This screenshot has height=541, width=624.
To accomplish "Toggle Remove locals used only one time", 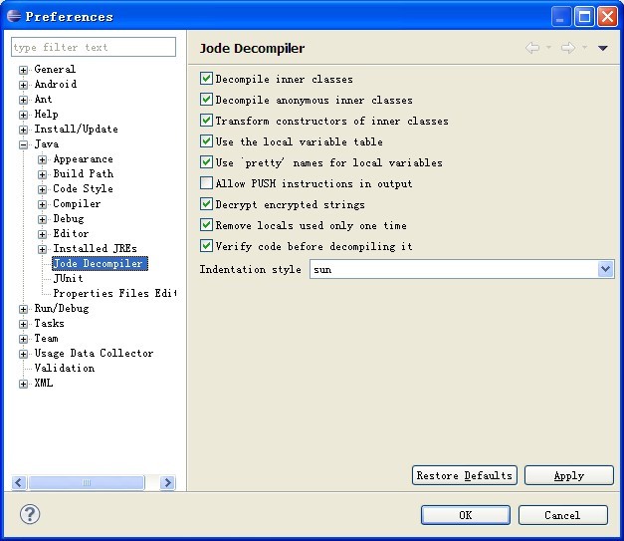I will pyautogui.click(x=206, y=225).
